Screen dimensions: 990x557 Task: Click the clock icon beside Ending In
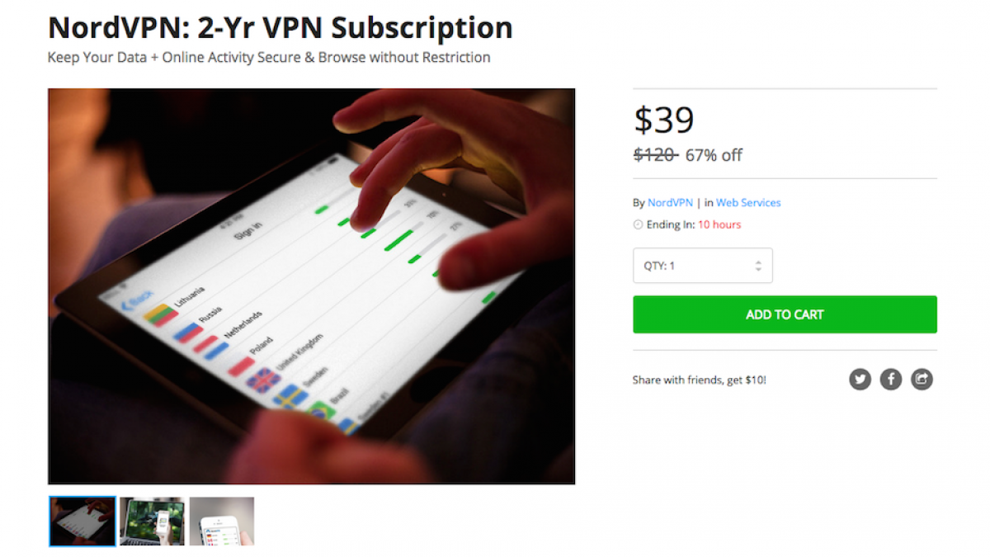click(x=638, y=224)
